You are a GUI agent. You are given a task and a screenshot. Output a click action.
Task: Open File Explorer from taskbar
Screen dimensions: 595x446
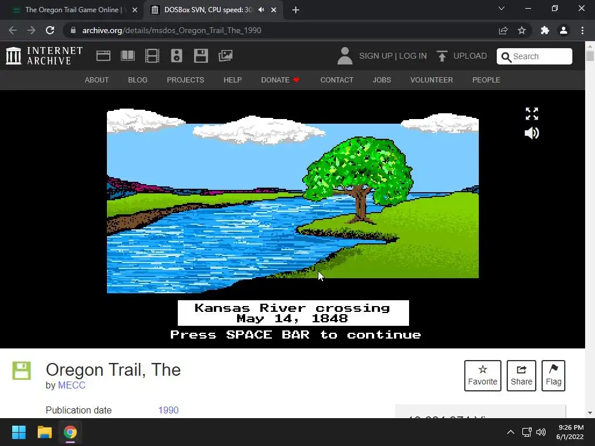[44, 432]
